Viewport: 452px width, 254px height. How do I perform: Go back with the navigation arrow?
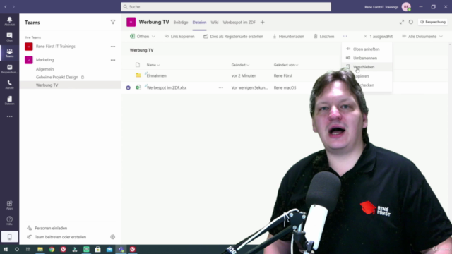click(x=6, y=6)
